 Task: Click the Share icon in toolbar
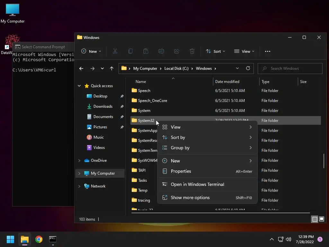click(x=177, y=51)
